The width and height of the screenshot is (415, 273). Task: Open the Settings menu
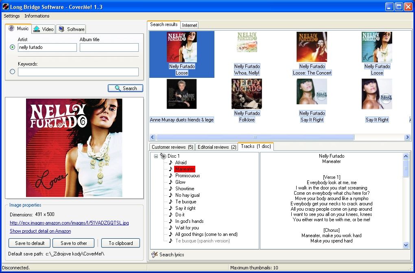(12, 16)
